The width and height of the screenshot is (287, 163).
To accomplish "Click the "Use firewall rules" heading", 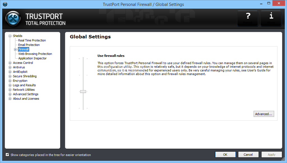I will tap(111, 56).
